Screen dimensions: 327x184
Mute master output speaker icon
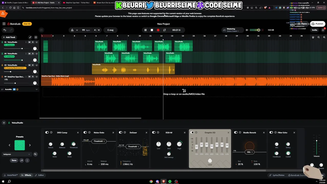247,30
